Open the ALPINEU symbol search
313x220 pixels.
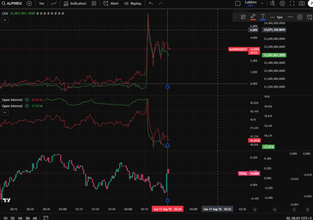[x=12, y=4]
